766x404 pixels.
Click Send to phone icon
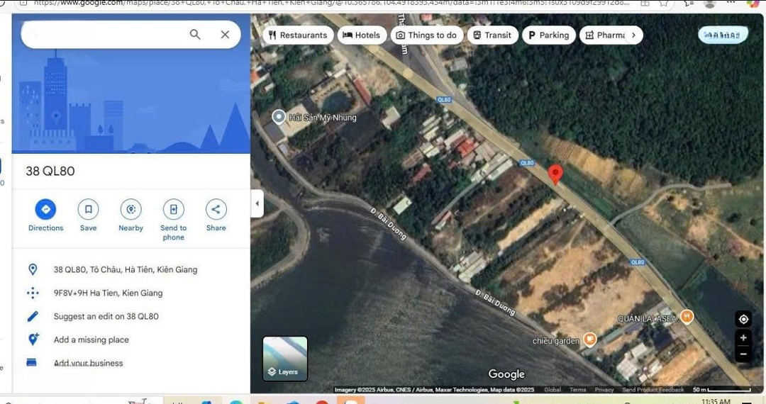173,209
